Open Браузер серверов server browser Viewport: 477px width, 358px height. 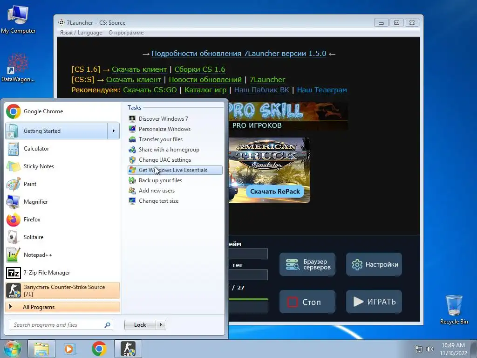click(x=307, y=265)
